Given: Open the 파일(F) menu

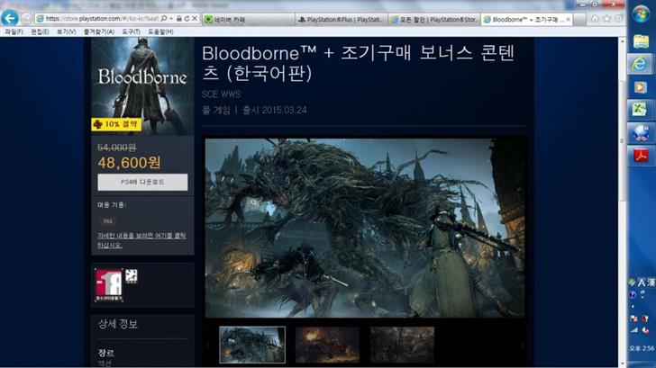Looking at the screenshot, I should pyautogui.click(x=14, y=31).
